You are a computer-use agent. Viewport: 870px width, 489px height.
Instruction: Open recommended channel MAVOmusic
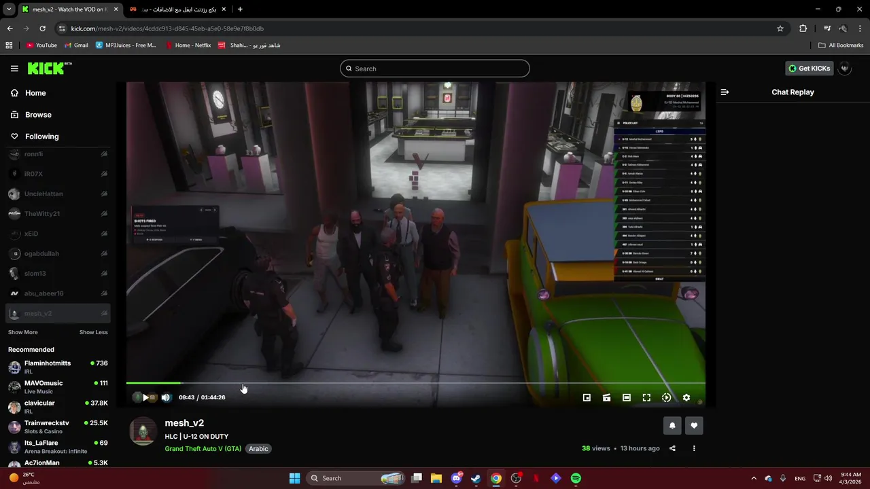pyautogui.click(x=58, y=387)
